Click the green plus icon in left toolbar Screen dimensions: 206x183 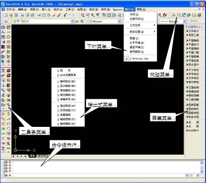tap(3, 128)
